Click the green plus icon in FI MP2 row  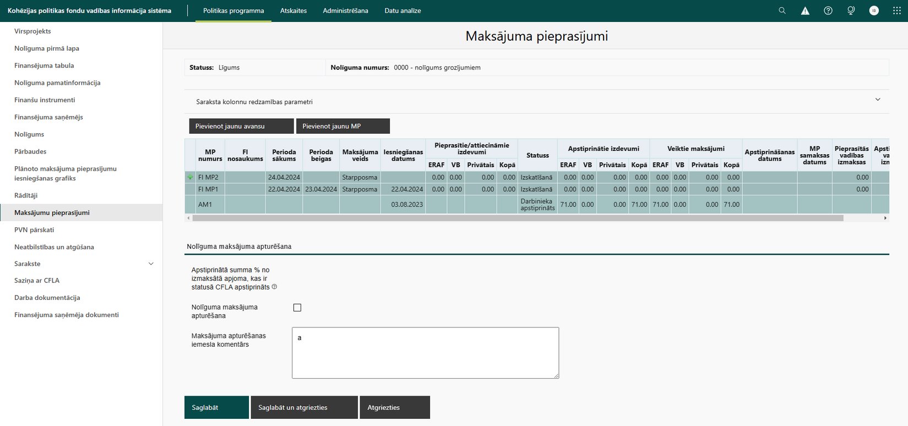coord(191,177)
